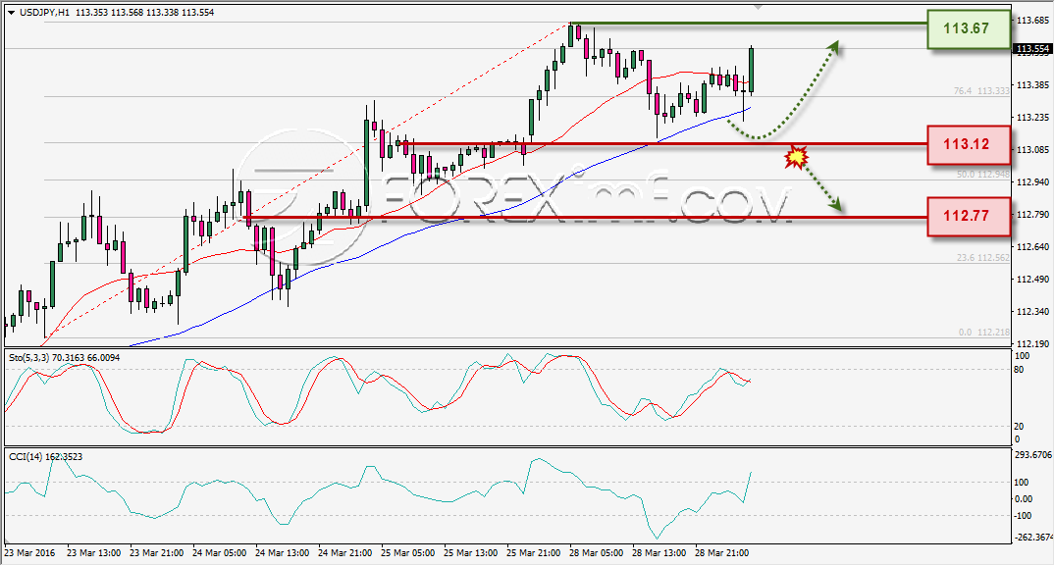Click the 28 Mar 21:00 time axis label
This screenshot has width=1055, height=566.
point(722,553)
